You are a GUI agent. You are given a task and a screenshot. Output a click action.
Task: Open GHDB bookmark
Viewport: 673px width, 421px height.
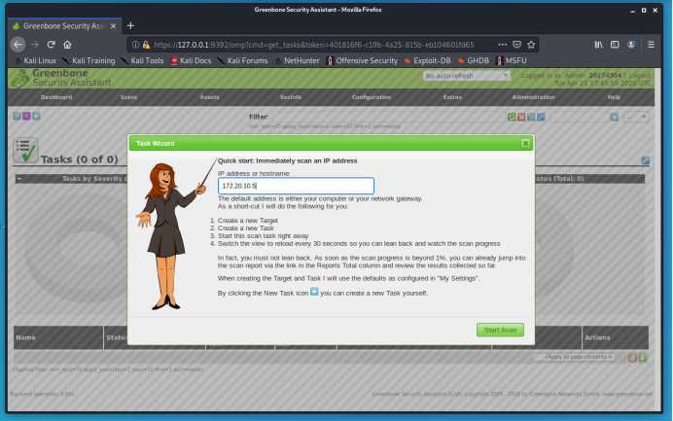(474, 61)
